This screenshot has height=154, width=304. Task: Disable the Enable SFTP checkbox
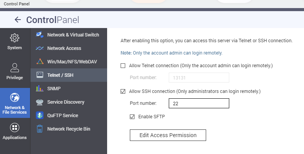[x=132, y=117]
